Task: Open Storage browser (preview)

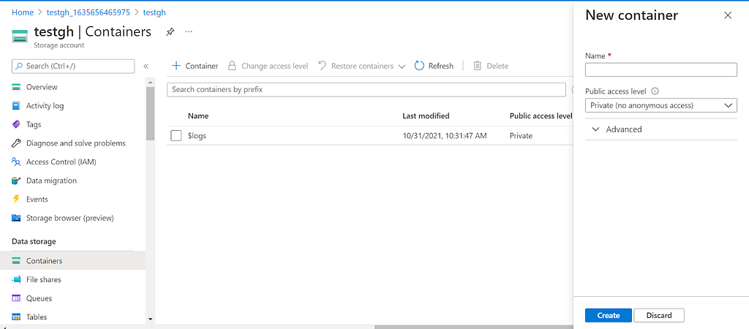Action: coord(69,218)
